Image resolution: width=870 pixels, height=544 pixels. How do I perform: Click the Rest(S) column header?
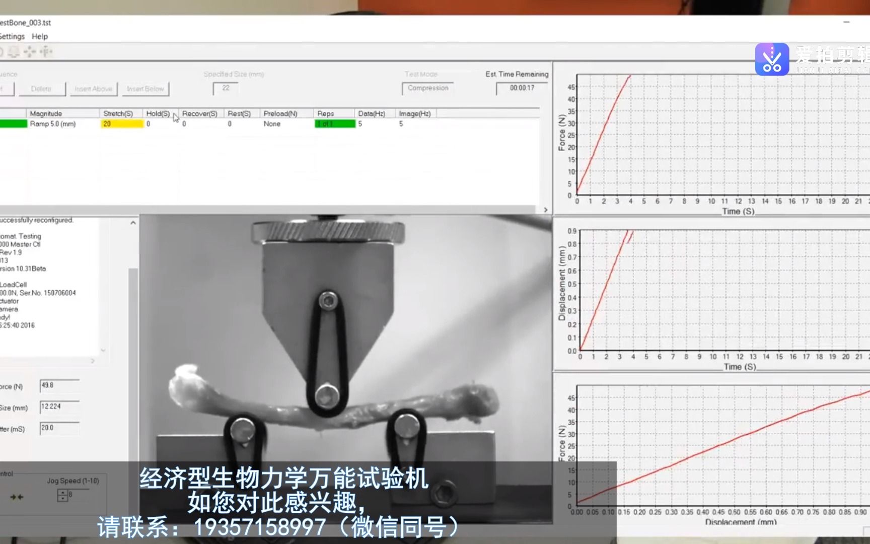point(242,114)
